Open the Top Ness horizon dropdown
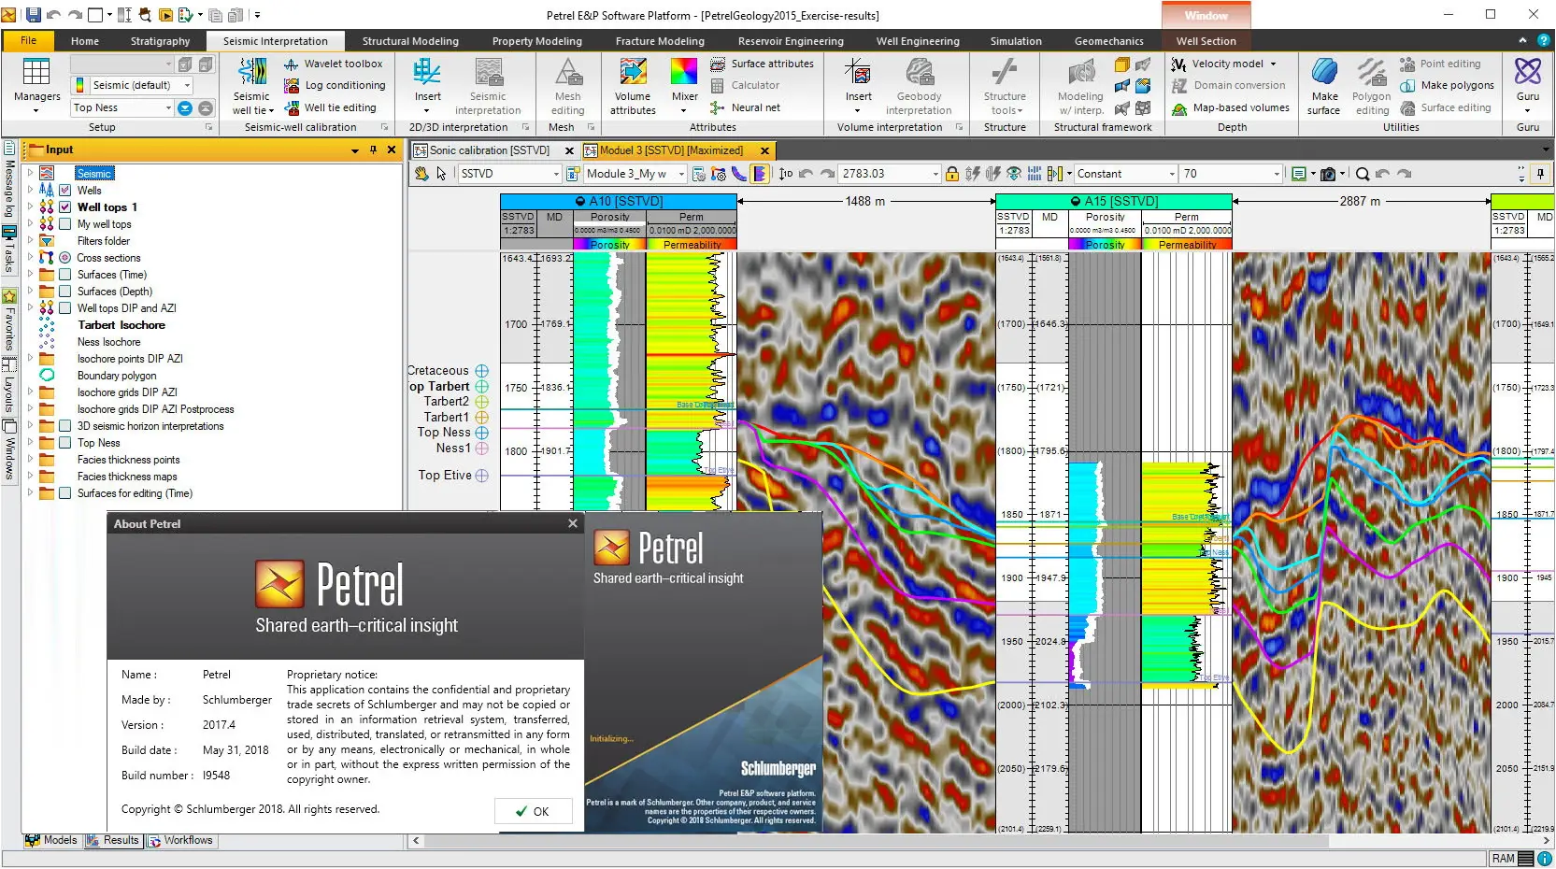This screenshot has height=869, width=1556. (x=168, y=107)
